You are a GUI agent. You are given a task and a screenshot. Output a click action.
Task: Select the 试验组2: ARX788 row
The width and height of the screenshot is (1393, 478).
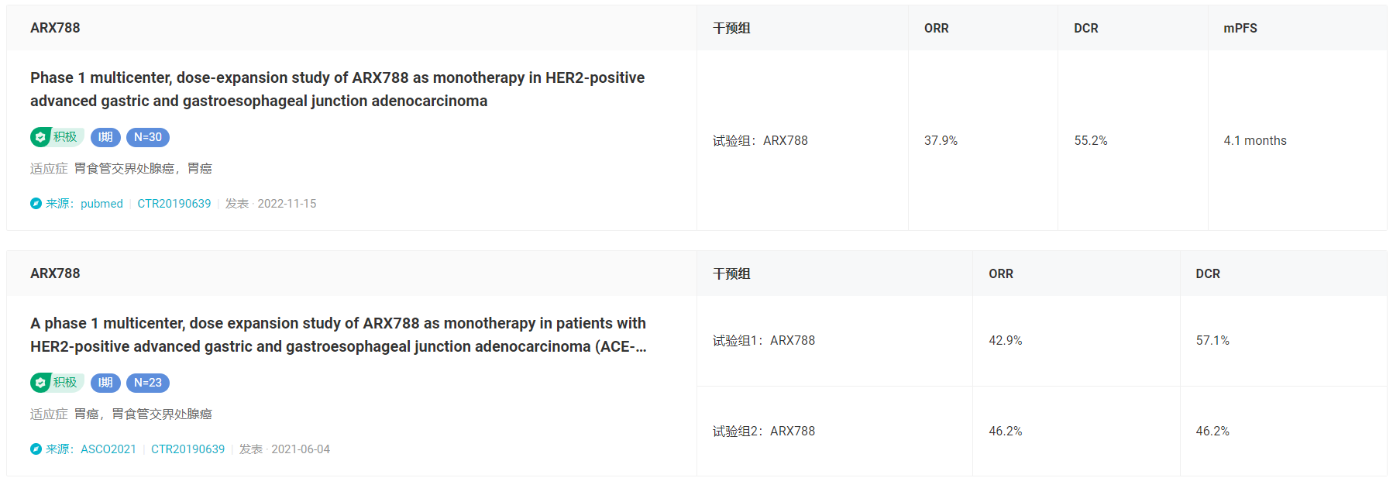click(x=1041, y=432)
